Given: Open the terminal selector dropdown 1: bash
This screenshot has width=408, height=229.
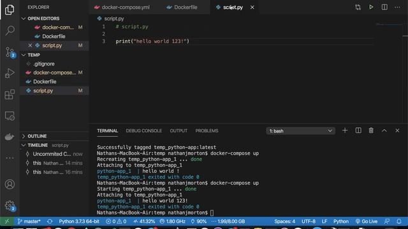Looking at the screenshot, I should pos(300,131).
